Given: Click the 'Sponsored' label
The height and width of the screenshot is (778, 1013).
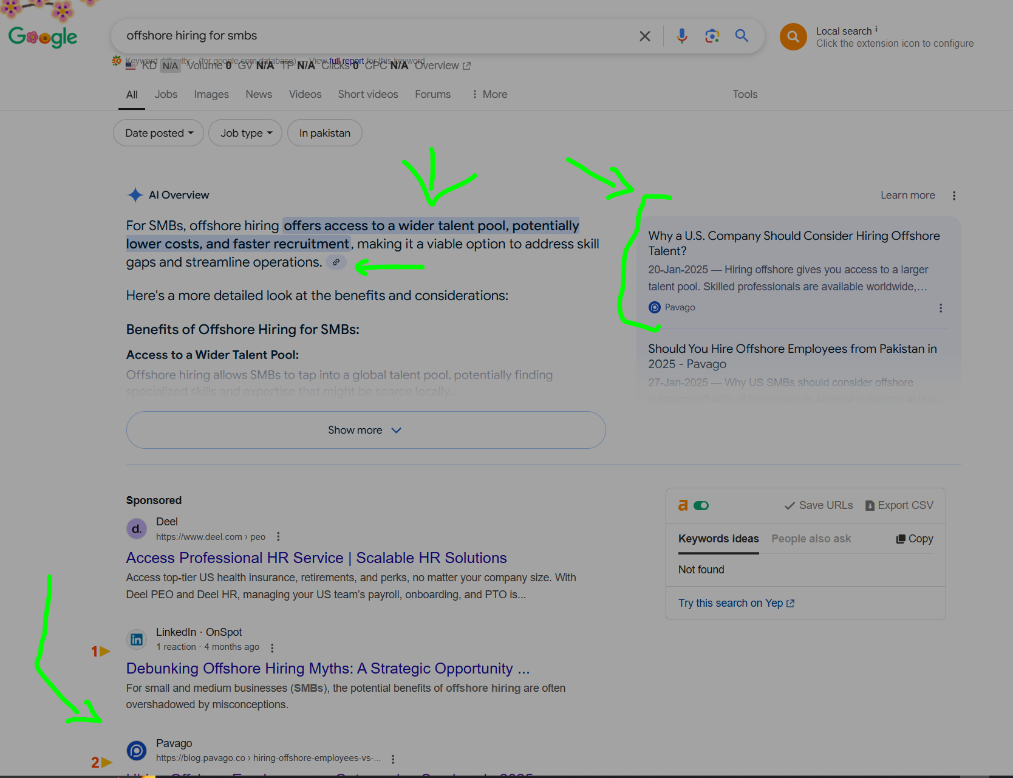Looking at the screenshot, I should coord(154,500).
